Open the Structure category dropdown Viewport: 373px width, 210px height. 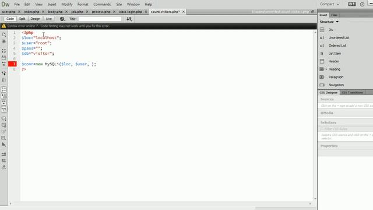click(x=329, y=22)
